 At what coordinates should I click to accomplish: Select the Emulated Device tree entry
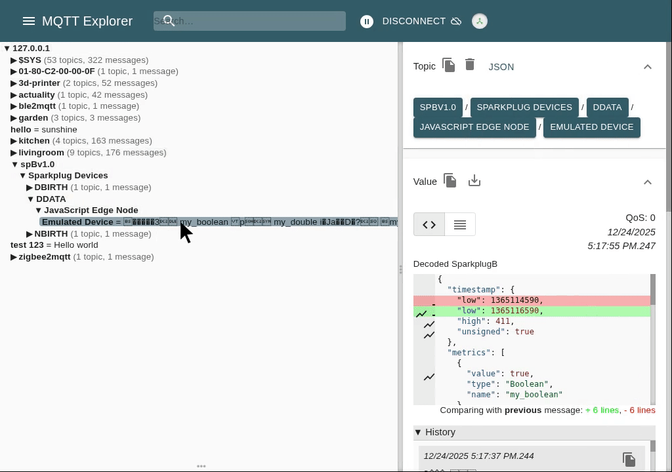tap(78, 222)
